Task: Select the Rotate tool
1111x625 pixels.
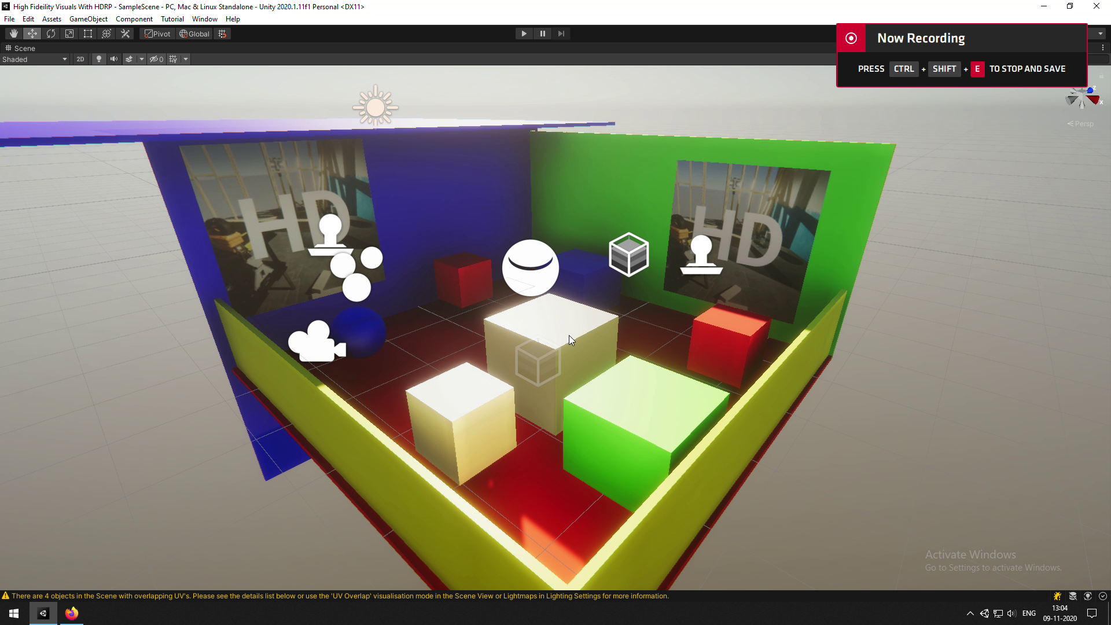Action: 51,34
